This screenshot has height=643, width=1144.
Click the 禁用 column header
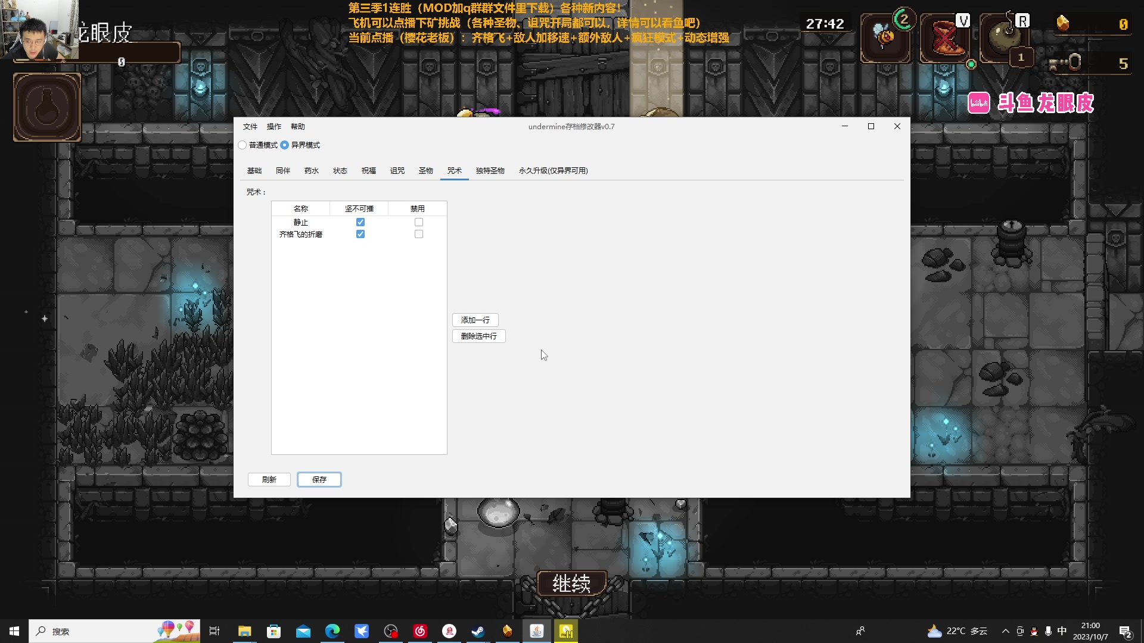pyautogui.click(x=418, y=209)
